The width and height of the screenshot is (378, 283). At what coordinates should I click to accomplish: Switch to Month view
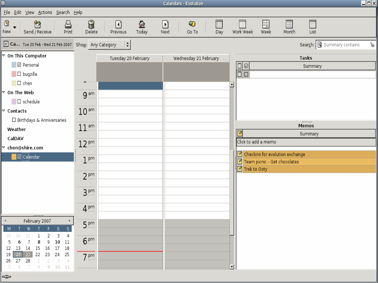pos(289,24)
